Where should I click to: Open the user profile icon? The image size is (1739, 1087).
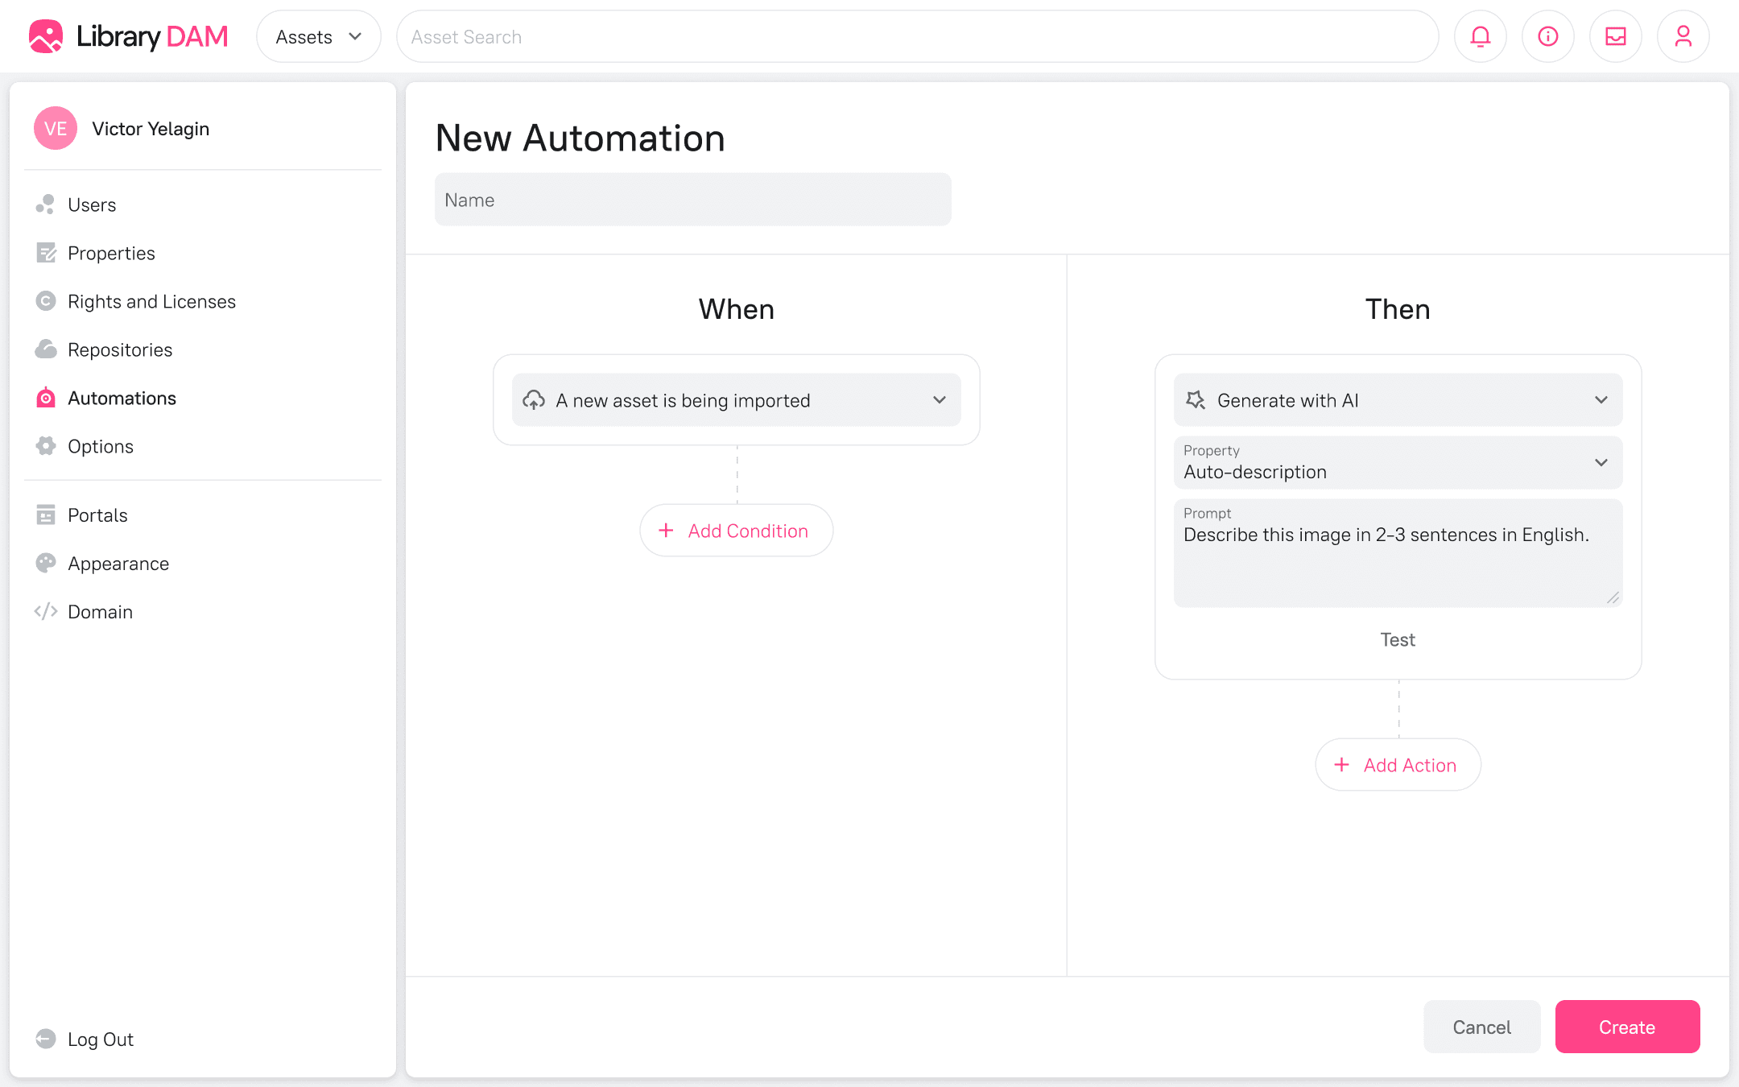(1683, 37)
